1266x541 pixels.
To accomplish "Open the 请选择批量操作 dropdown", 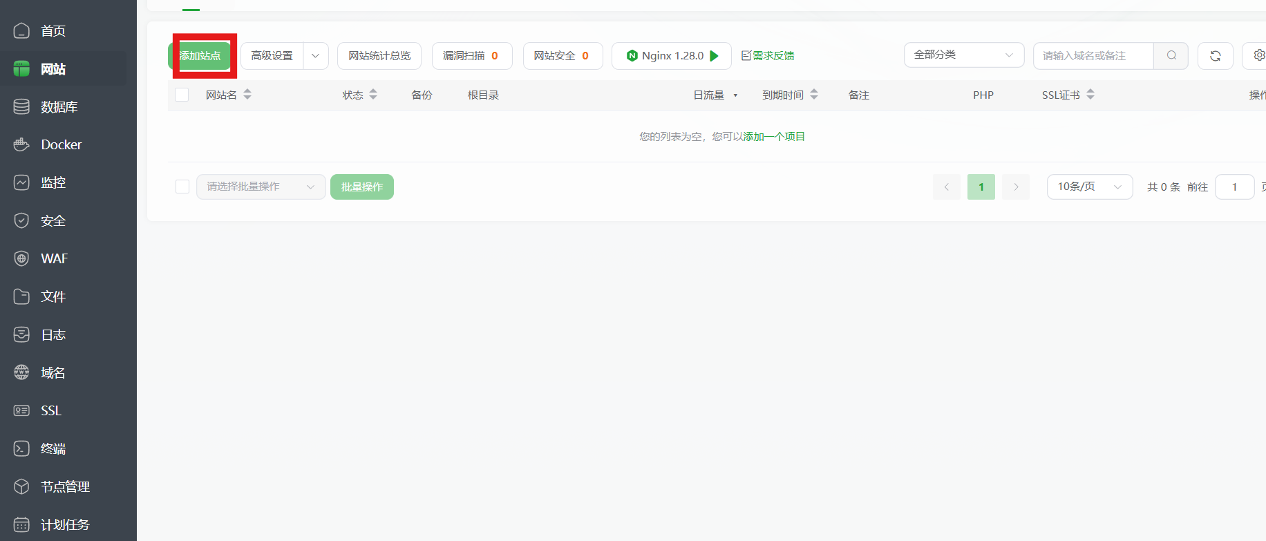I will pyautogui.click(x=261, y=187).
